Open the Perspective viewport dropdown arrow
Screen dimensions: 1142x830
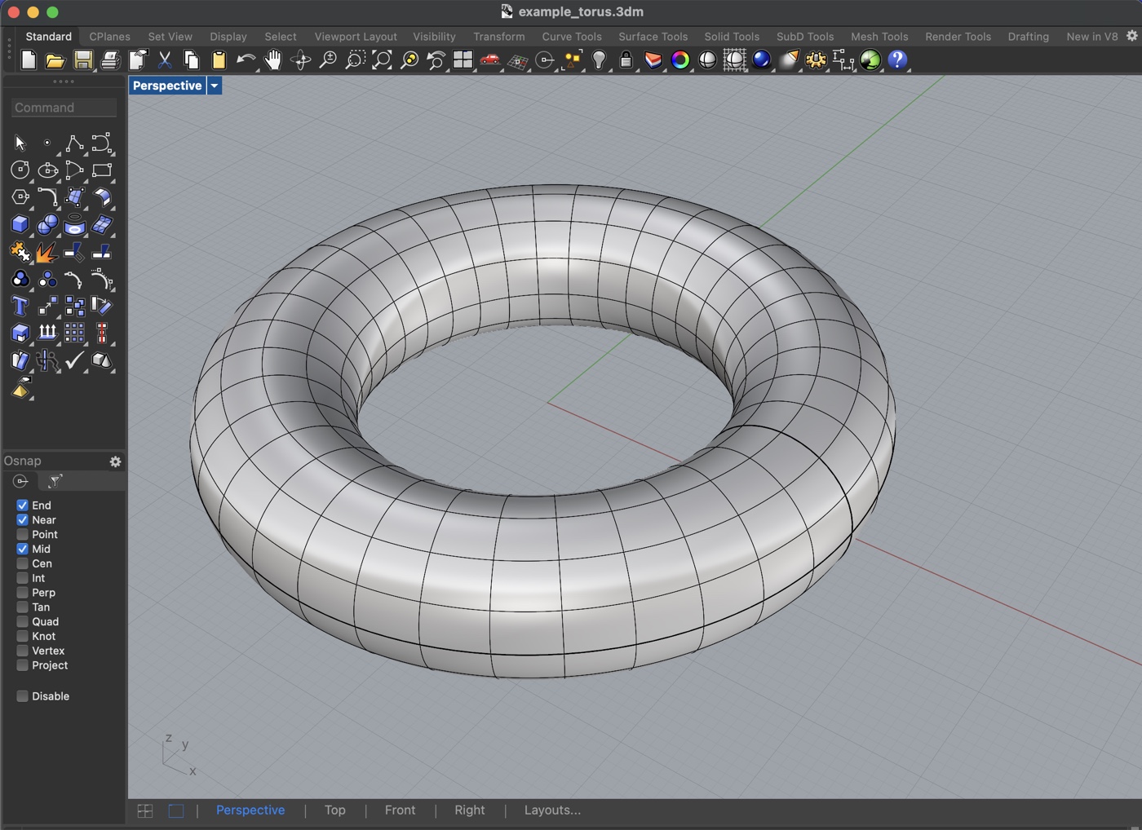point(215,86)
